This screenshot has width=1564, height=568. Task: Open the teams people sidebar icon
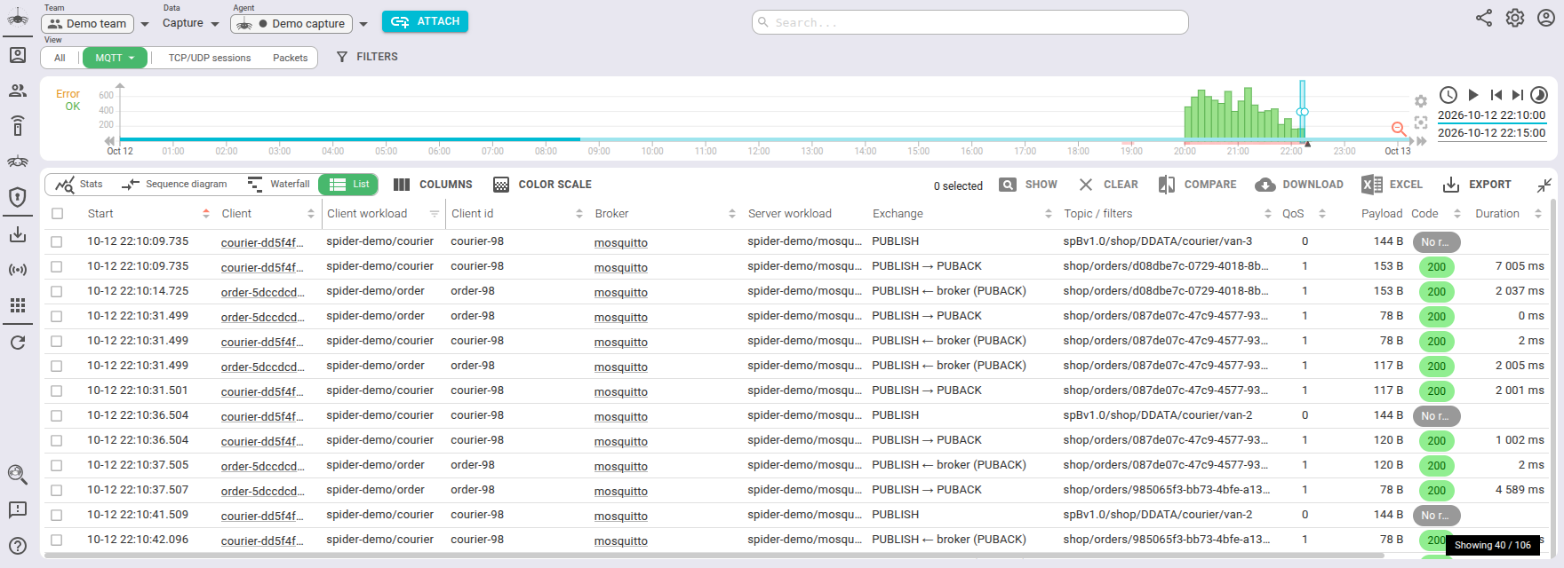pos(18,91)
